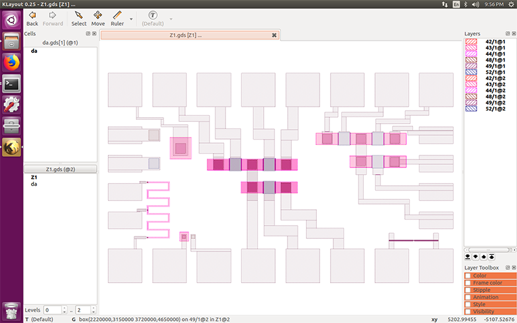The image size is (517, 323).
Task: Move selected layer down one step
Action: point(475,257)
